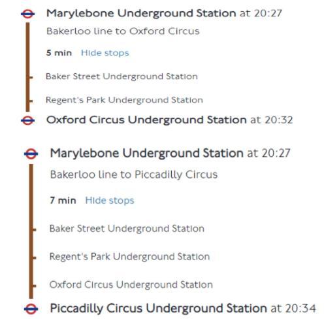Click the roundel icon beside Marylebone at the top

pos(27,14)
